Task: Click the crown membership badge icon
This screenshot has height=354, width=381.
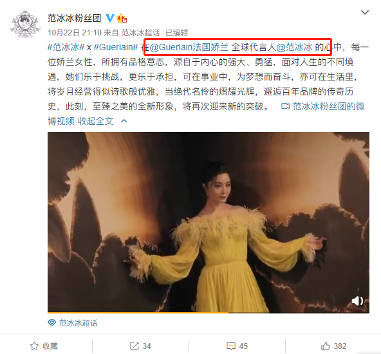Action: pos(122,18)
